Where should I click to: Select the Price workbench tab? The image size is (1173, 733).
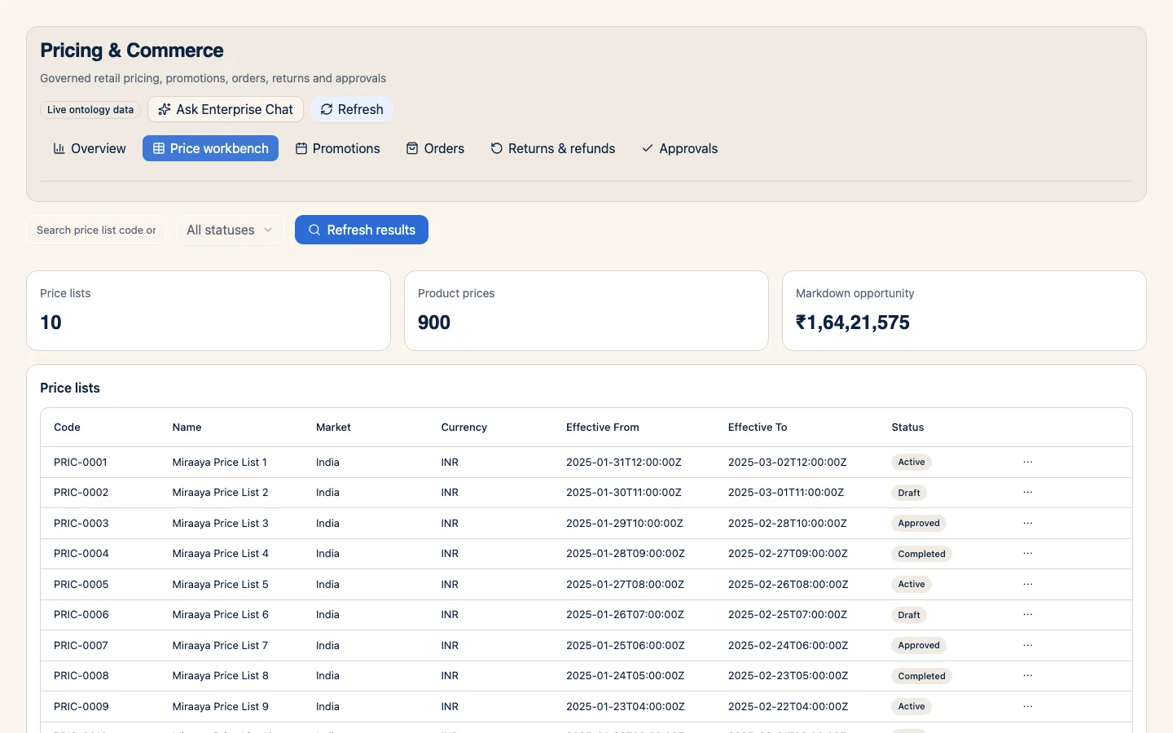[210, 148]
